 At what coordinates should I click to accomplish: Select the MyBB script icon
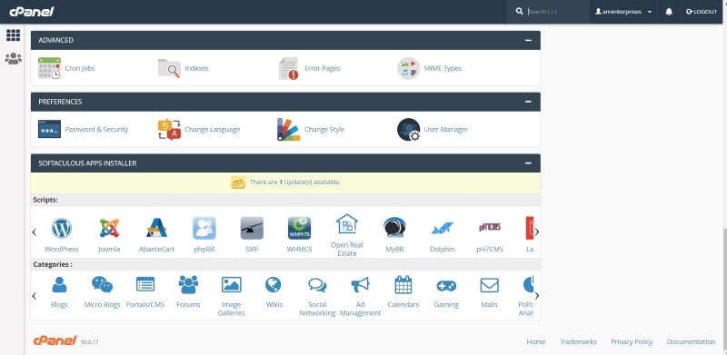tap(394, 228)
